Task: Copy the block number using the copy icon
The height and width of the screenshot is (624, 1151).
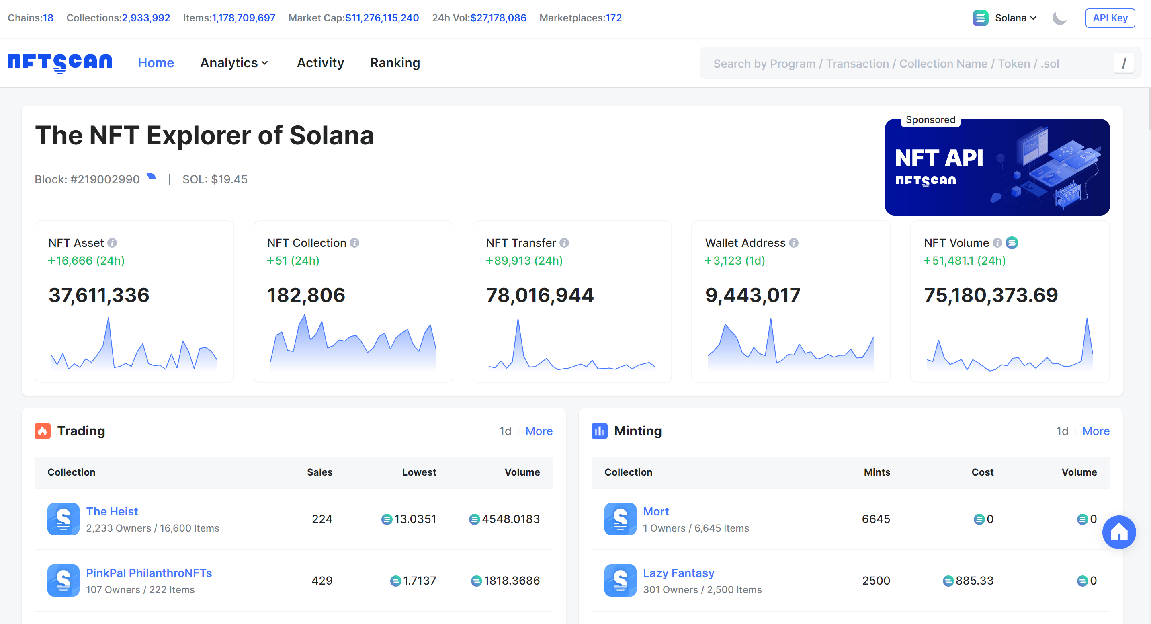Action: click(151, 177)
